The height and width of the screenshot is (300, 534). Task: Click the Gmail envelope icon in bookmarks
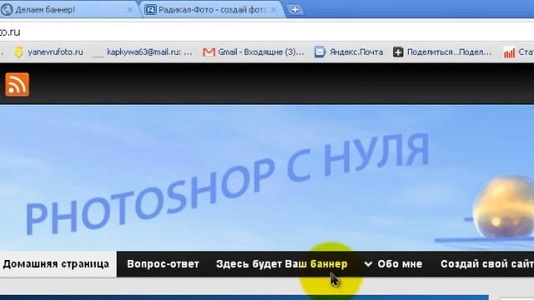[209, 52]
